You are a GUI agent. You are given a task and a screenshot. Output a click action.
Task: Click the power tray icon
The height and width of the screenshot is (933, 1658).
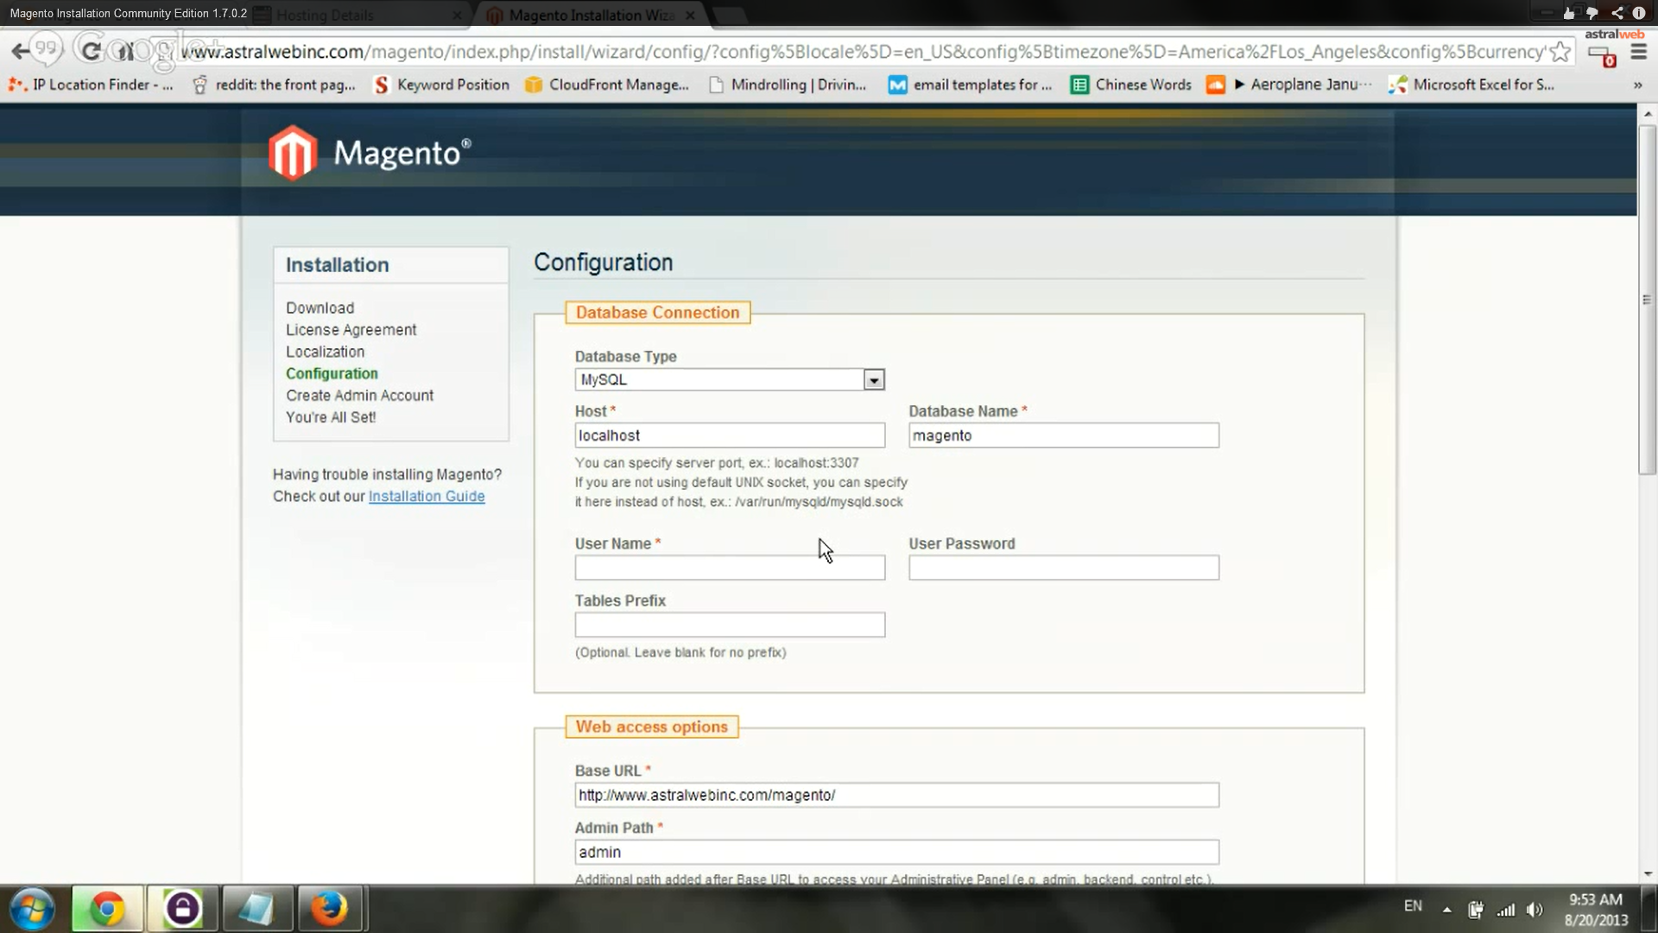pos(1477,909)
